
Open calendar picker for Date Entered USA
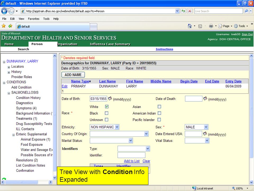(205, 133)
